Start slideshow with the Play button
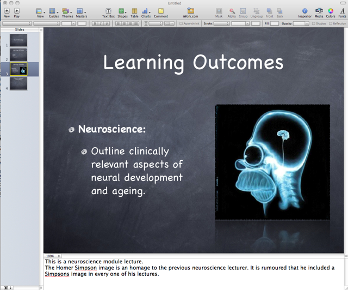The width and height of the screenshot is (348, 290). (17, 13)
